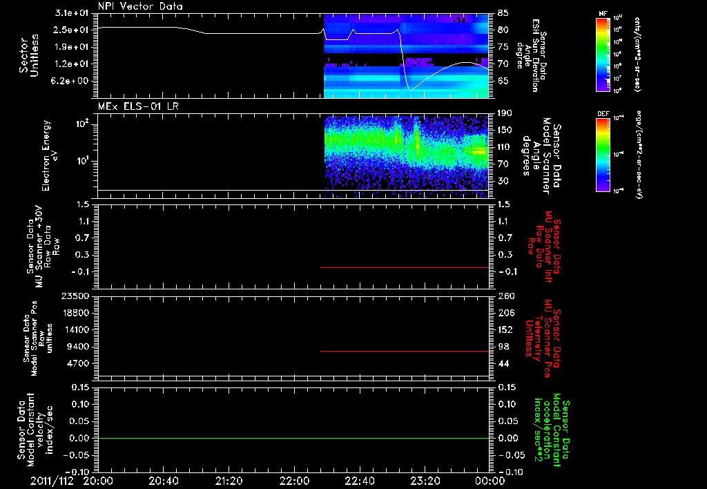Click the '85' sun elevation axis value

(x=503, y=14)
